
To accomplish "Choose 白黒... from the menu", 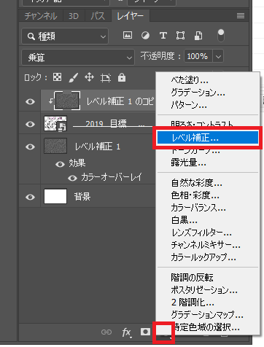I will click(208, 220).
